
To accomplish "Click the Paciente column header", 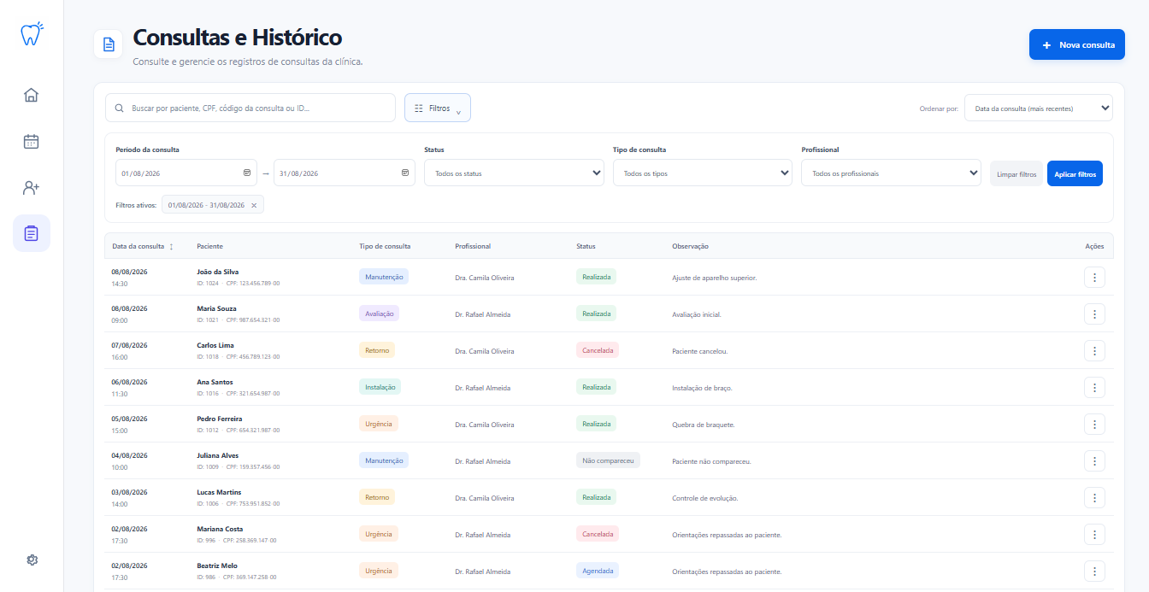I will point(209,247).
